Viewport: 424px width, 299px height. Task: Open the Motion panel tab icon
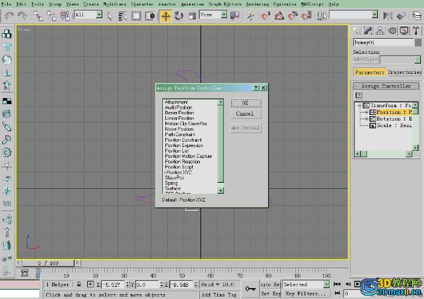[x=393, y=30]
